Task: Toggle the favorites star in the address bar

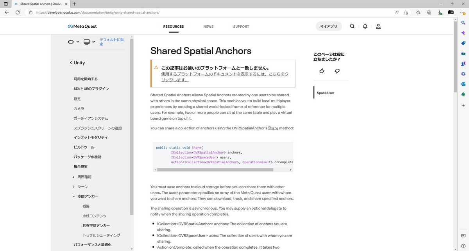Action: pyautogui.click(x=406, y=12)
